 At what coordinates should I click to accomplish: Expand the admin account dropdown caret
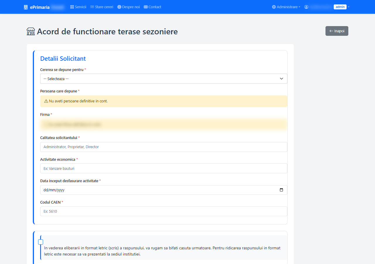click(x=349, y=7)
